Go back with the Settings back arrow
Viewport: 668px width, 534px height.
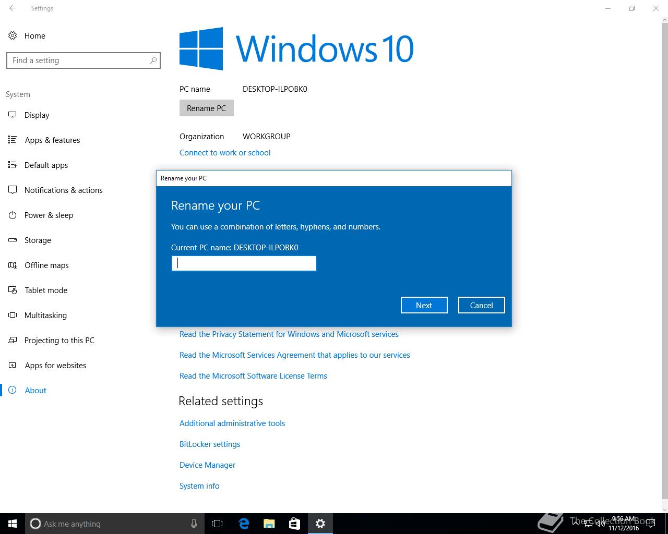click(13, 8)
